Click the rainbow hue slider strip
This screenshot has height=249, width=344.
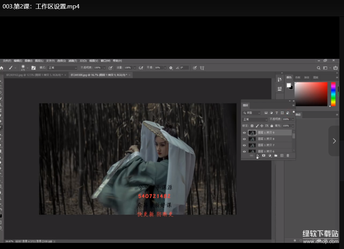coord(333,94)
